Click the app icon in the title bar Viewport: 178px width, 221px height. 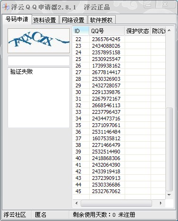[x=6, y=7]
